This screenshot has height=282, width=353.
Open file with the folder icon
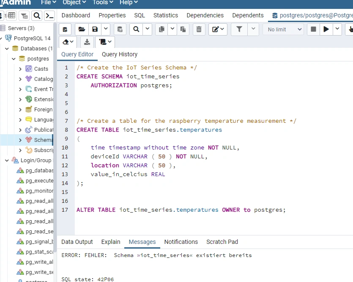click(82, 29)
